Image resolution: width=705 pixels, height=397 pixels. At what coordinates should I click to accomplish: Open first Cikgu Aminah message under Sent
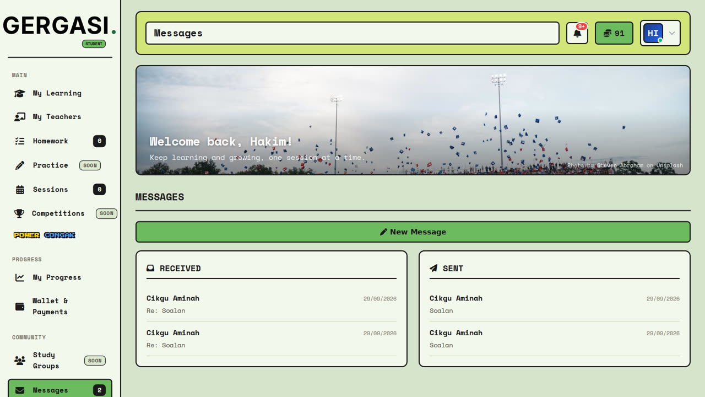(555, 304)
